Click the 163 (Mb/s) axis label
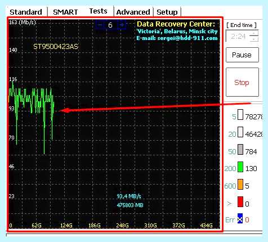Screen dimensions: 268x242 point(23,23)
